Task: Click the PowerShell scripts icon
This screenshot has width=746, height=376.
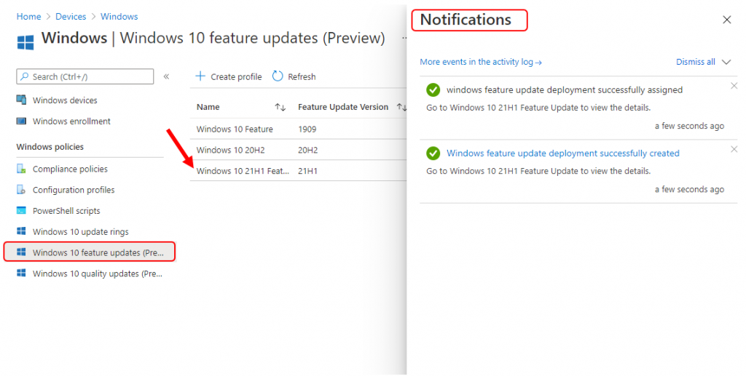Action: coord(21,210)
